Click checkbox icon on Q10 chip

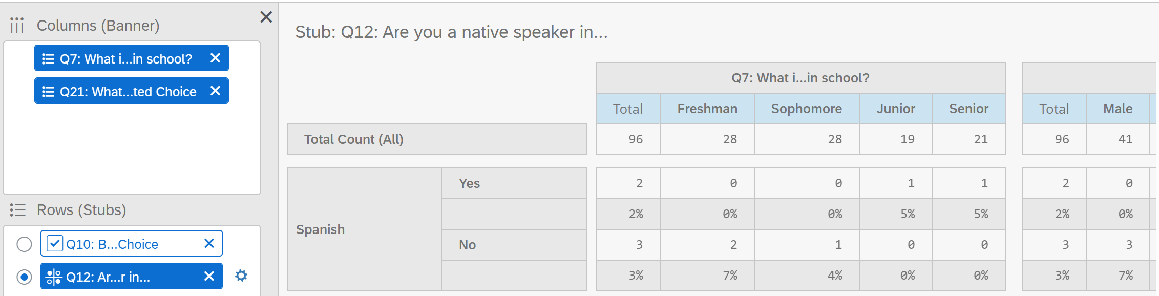55,243
